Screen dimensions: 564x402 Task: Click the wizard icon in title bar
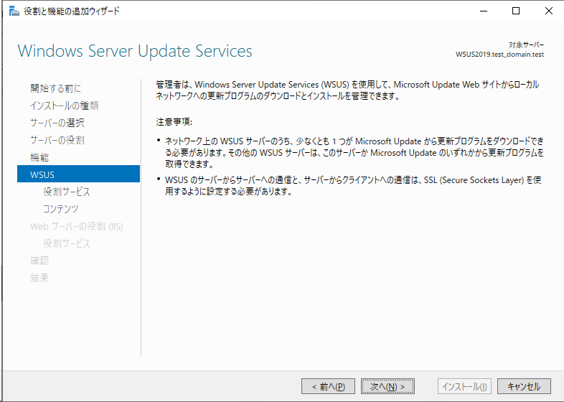(14, 11)
